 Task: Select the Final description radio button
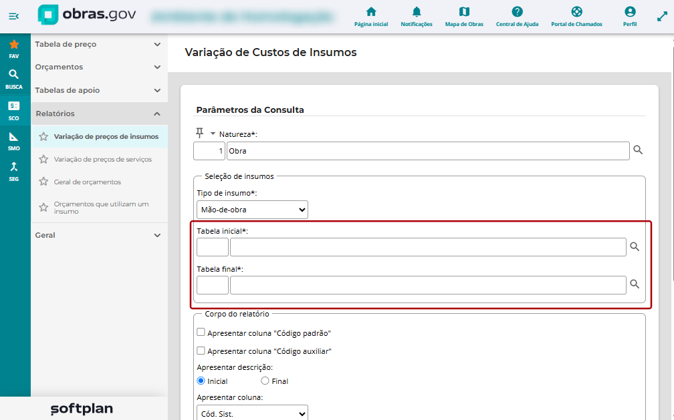(x=265, y=381)
